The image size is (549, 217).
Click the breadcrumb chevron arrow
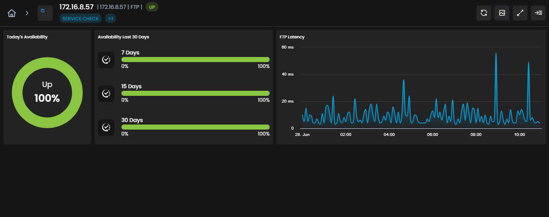27,13
